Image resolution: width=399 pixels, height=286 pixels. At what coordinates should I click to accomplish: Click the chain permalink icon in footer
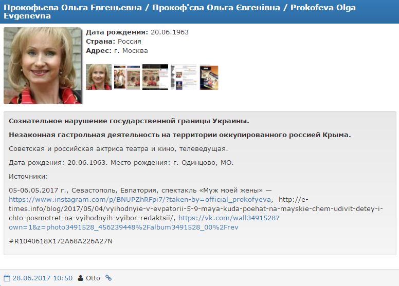pyautogui.click(x=108, y=278)
